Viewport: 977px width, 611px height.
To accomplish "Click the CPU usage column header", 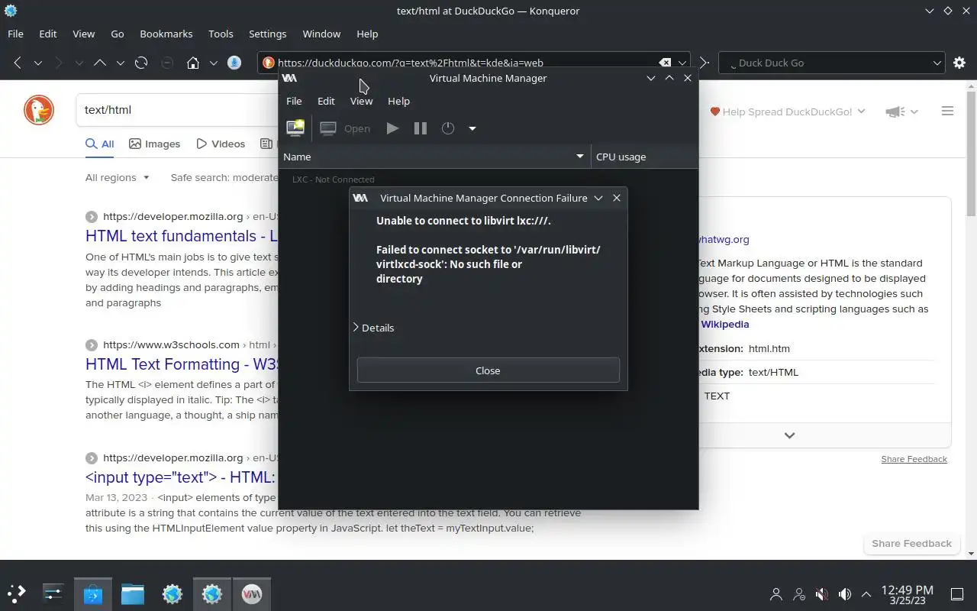I will click(x=644, y=157).
